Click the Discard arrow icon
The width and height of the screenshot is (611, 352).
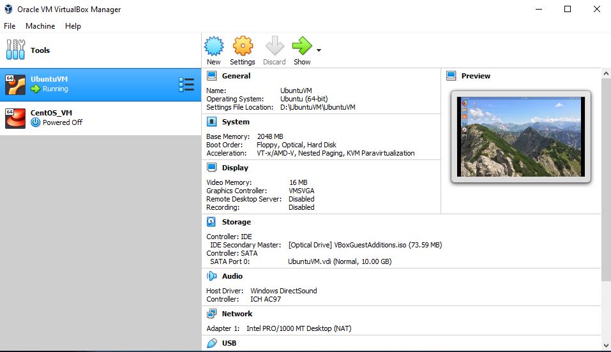(x=275, y=46)
